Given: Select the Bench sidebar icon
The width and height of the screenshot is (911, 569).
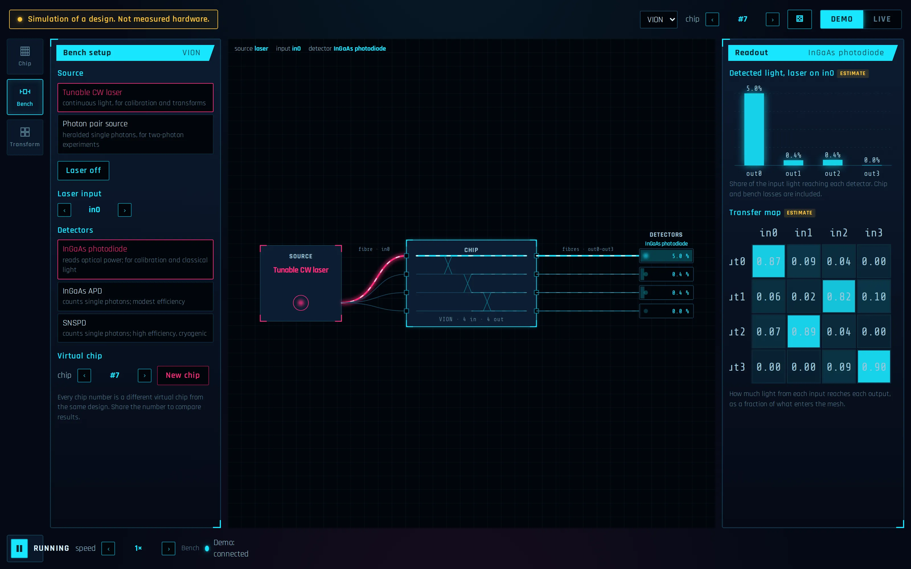Looking at the screenshot, I should 25,97.
